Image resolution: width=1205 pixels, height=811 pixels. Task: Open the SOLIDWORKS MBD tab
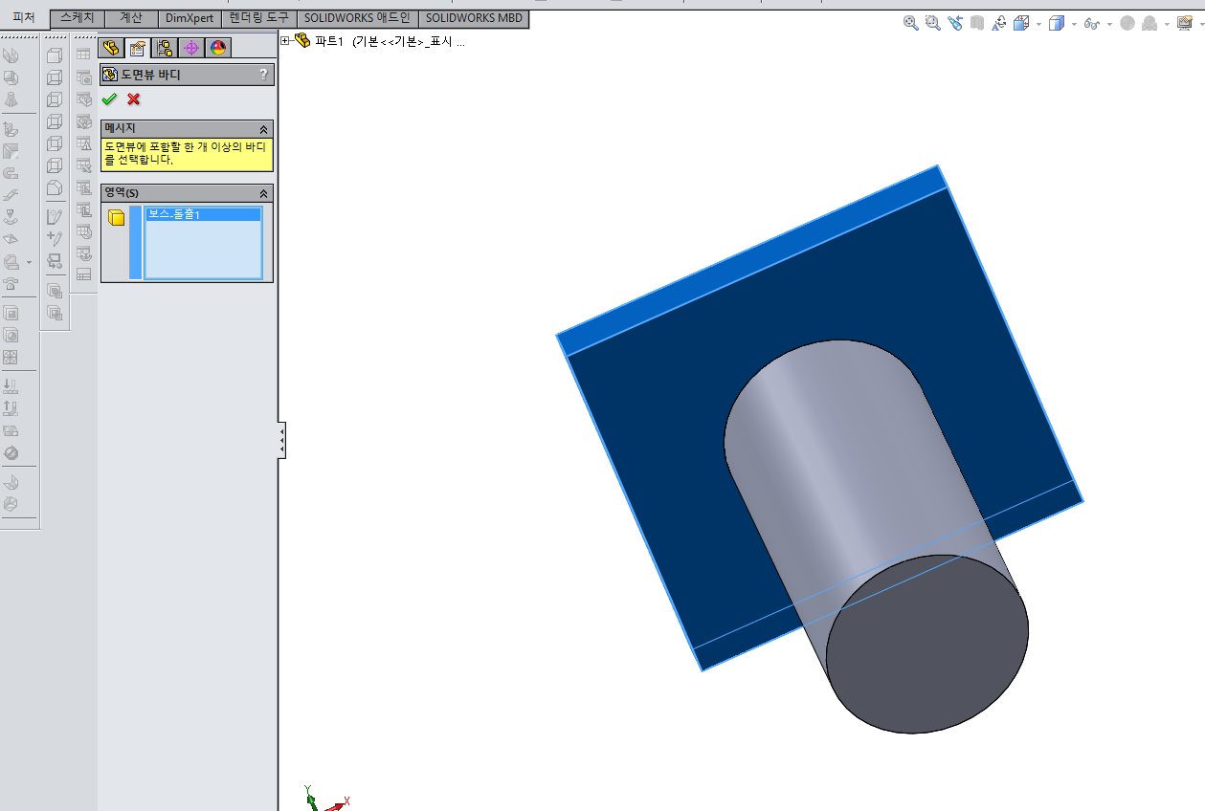coord(474,18)
